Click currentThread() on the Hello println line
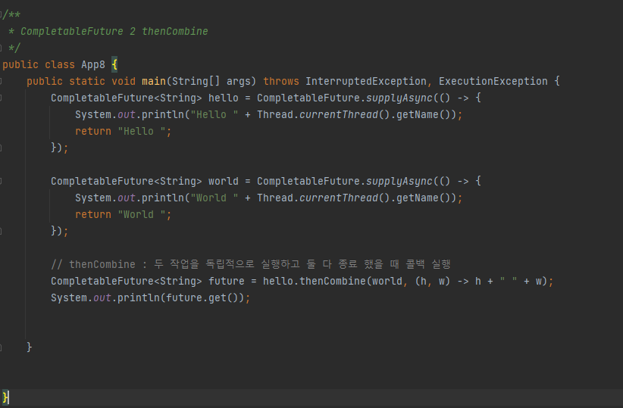The image size is (623, 408). (x=345, y=115)
